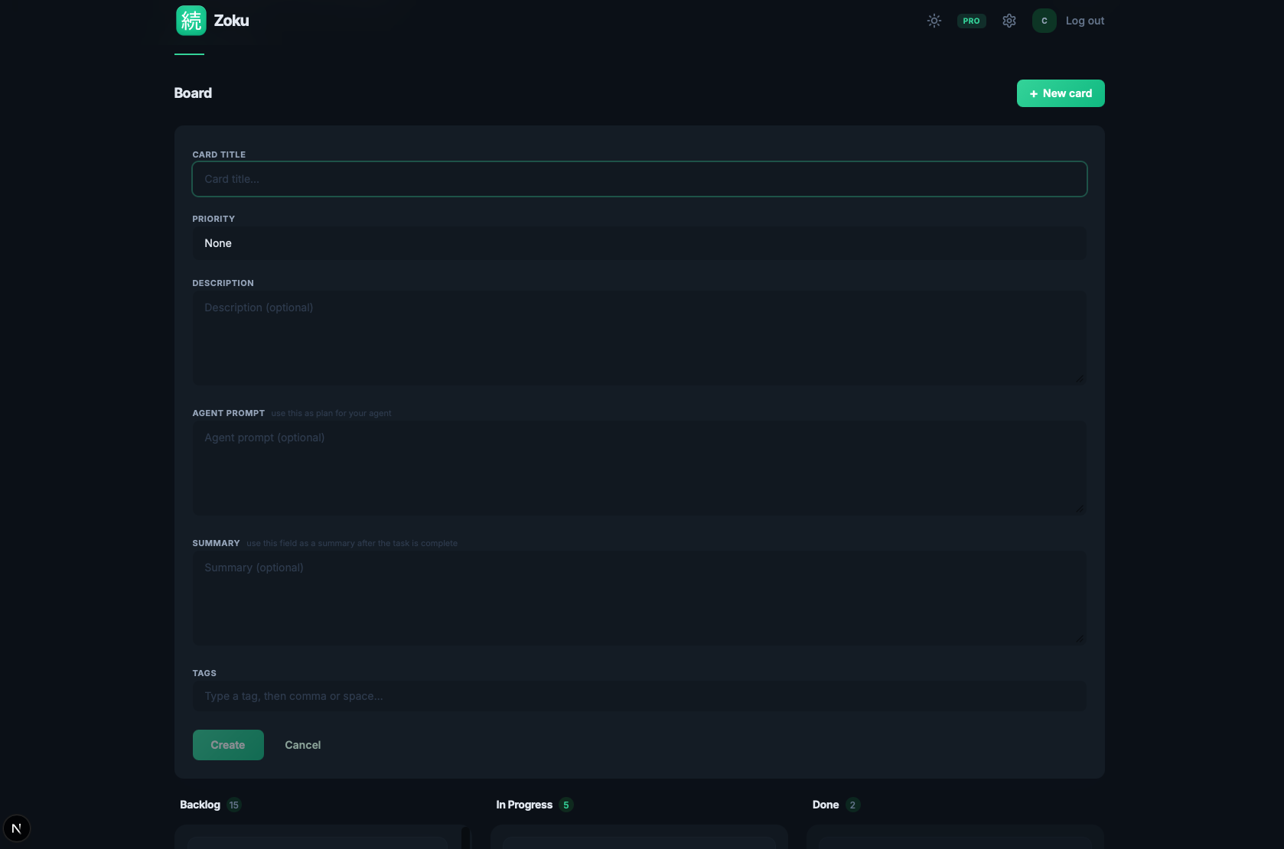Click the Summary resize handle
The width and height of the screenshot is (1284, 849).
click(x=1079, y=639)
